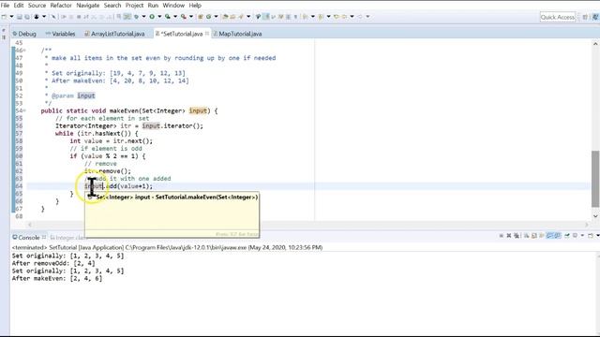Click the New file toolbar icon
600x337 pixels.
coord(4,17)
